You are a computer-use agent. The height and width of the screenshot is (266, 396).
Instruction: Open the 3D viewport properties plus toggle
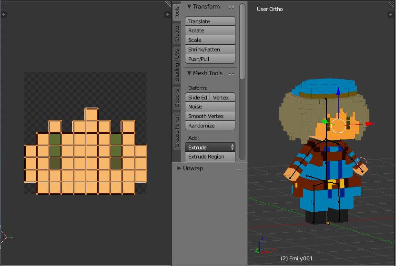pyautogui.click(x=390, y=15)
